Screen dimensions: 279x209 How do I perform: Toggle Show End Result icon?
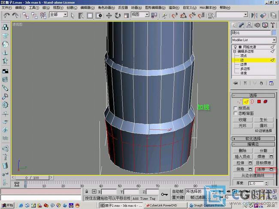tap(245, 83)
